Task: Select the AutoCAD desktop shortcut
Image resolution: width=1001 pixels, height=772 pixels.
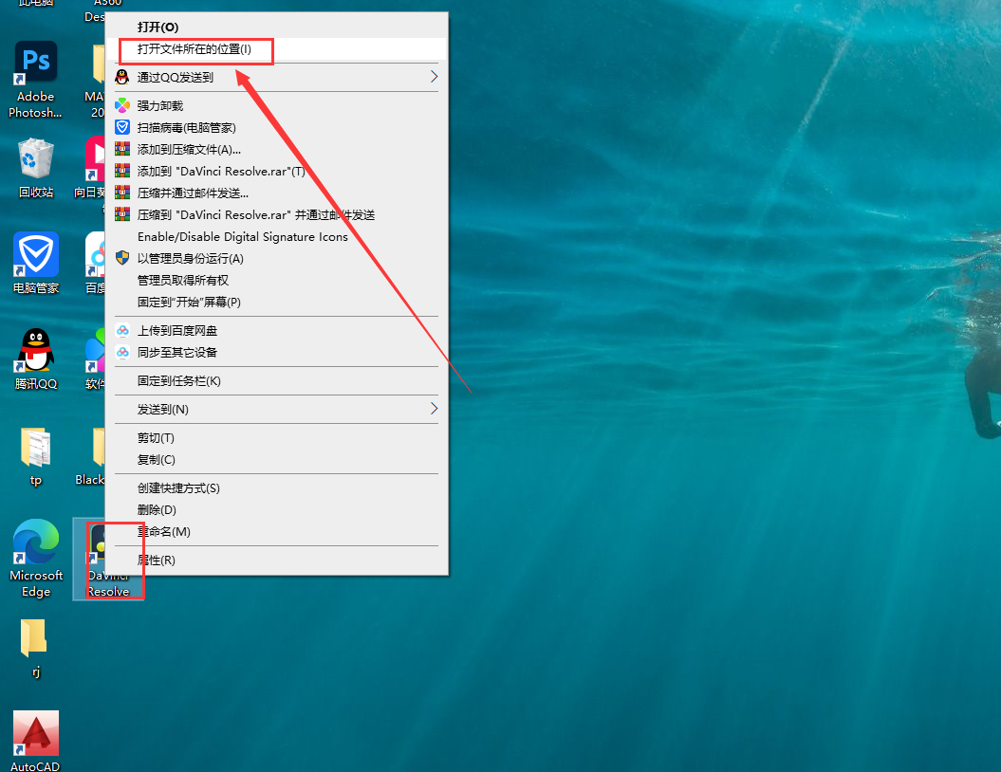Action: (x=36, y=742)
